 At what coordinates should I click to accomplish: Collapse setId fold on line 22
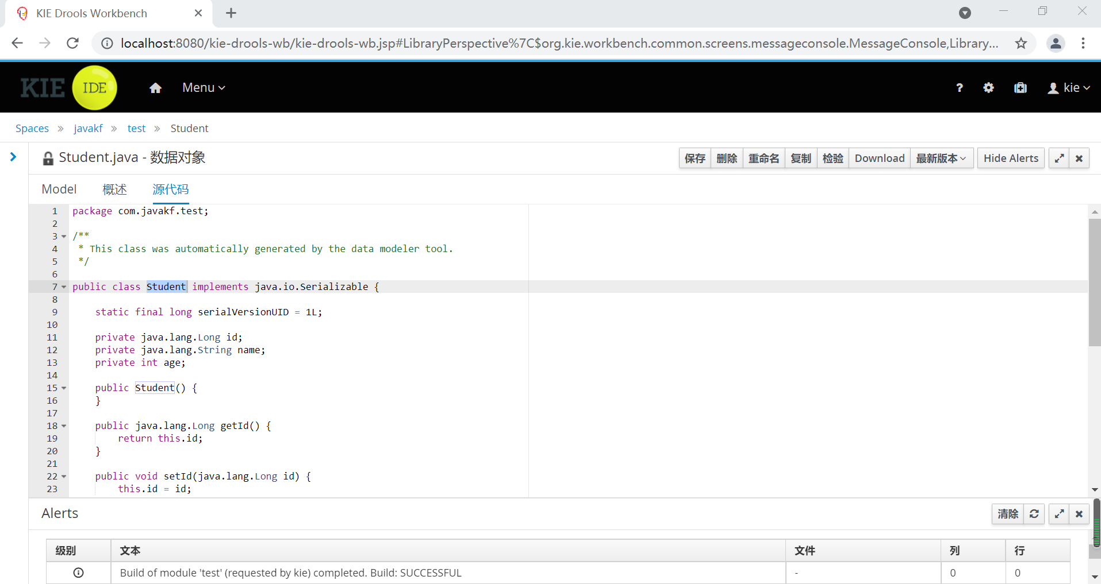pyautogui.click(x=64, y=477)
